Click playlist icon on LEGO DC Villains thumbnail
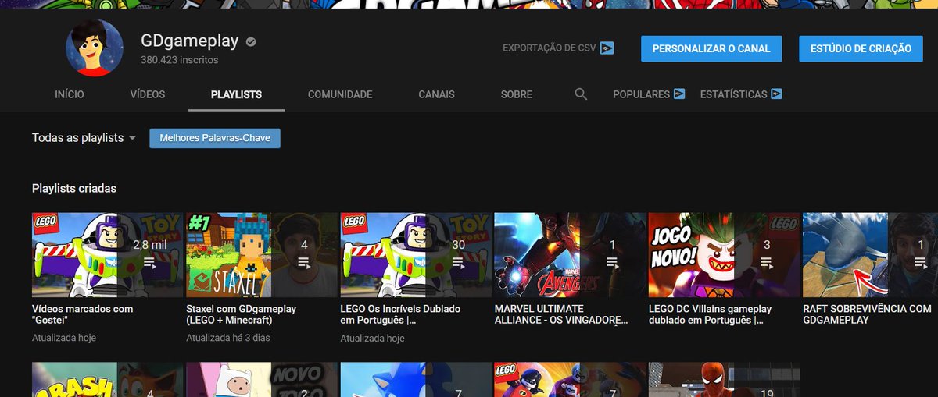The width and height of the screenshot is (938, 397). coord(767,263)
